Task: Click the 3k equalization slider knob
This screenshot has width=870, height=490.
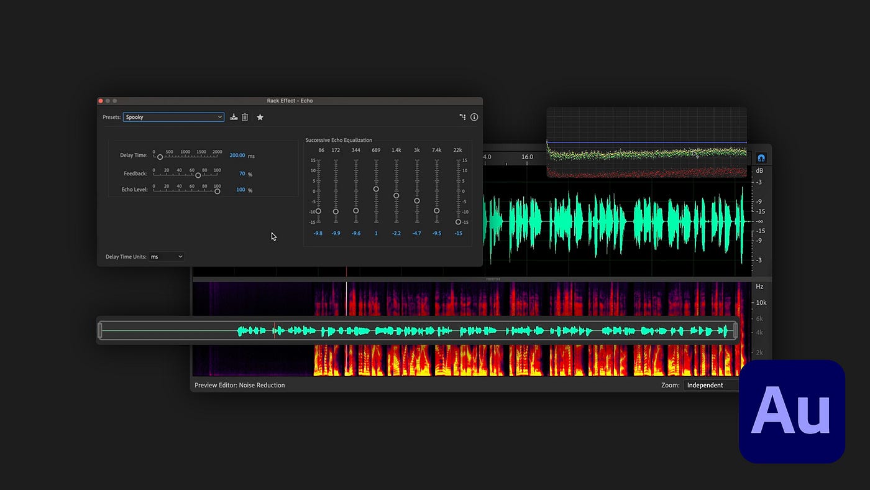Action: pos(416,201)
